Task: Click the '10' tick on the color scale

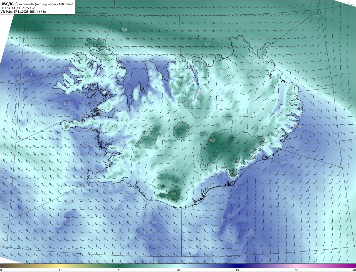Action: 178,270
